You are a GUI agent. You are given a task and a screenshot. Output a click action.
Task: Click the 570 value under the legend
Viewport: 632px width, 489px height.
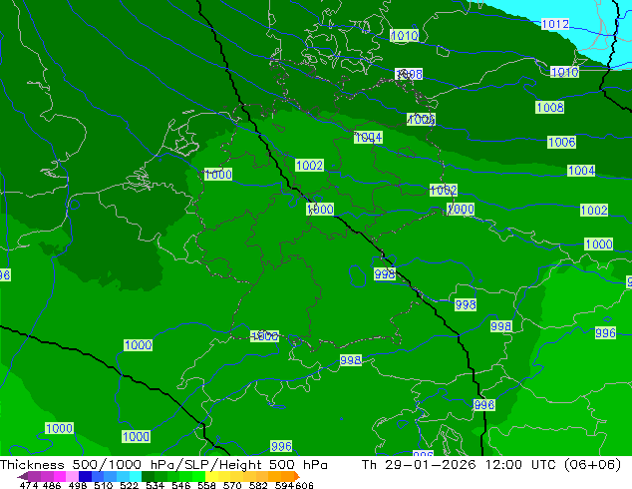point(232,485)
